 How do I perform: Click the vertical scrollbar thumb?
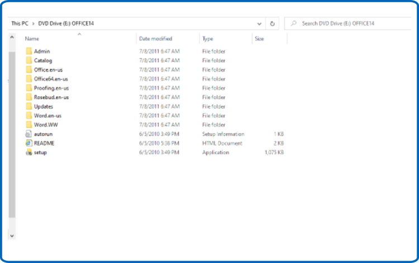click(x=12, y=135)
